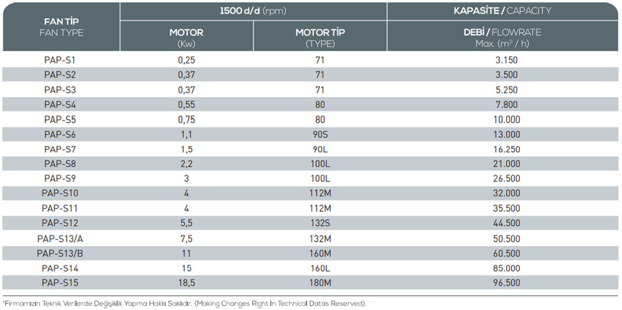Screen dimensions: 622x310
Task: Select the MOTOR TİP (TYPE) column header
Action: [x=320, y=37]
